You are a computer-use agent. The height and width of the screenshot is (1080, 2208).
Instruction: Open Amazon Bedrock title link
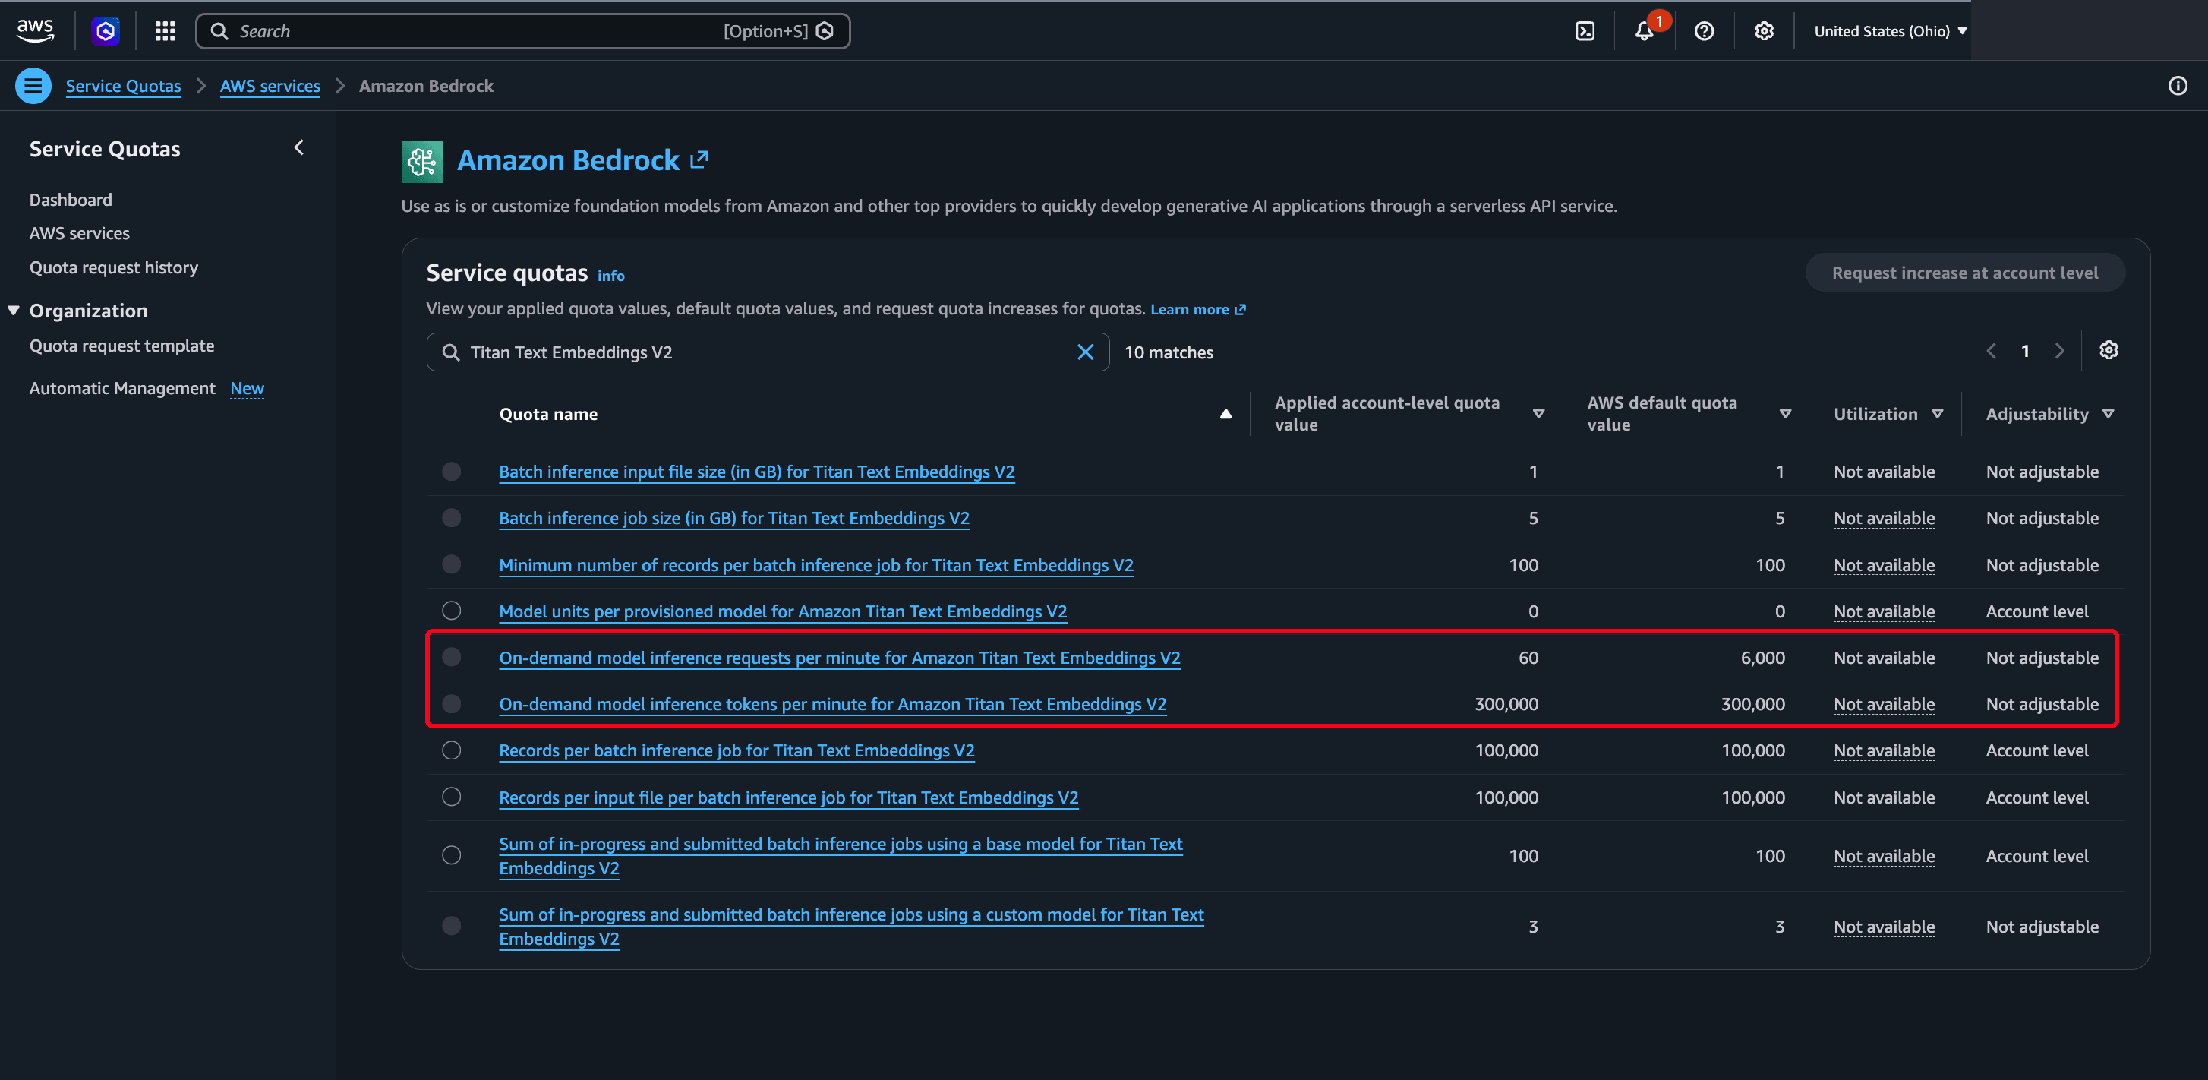click(568, 160)
